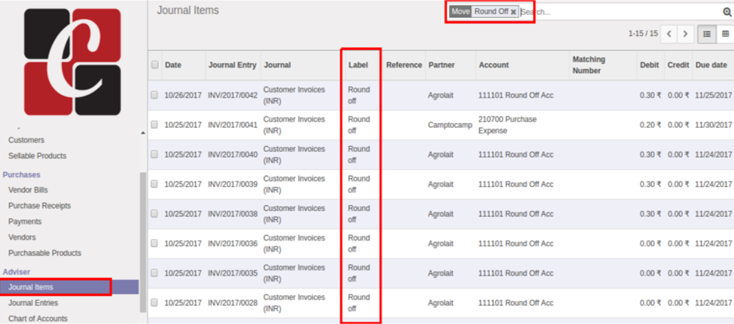Screen dimensions: 734x324
Task: Click the sidebar vertical scrollbar
Action: (x=143, y=242)
